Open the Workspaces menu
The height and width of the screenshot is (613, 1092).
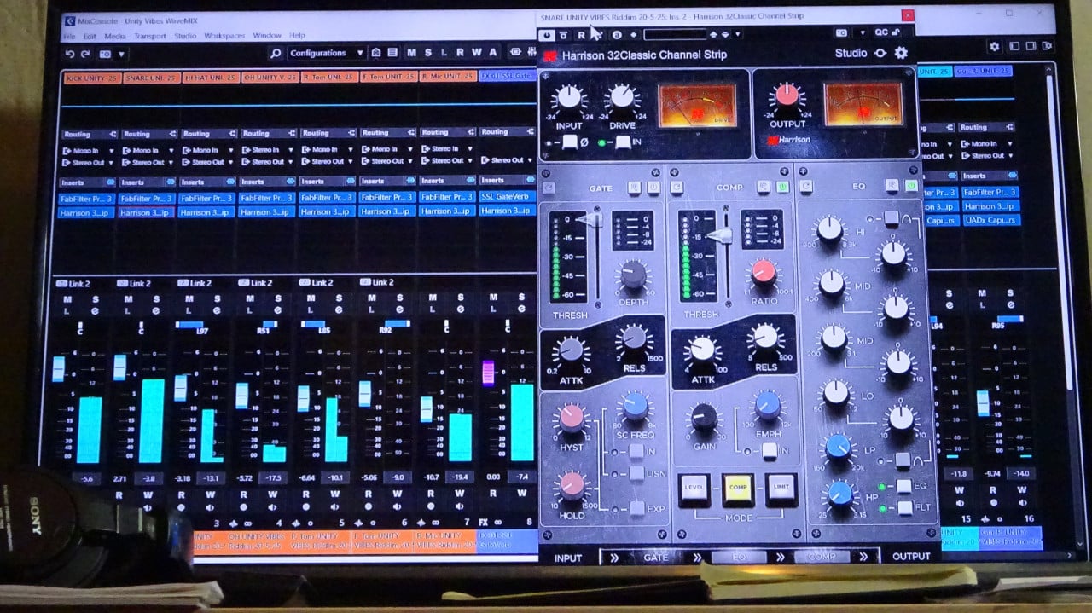pyautogui.click(x=224, y=36)
